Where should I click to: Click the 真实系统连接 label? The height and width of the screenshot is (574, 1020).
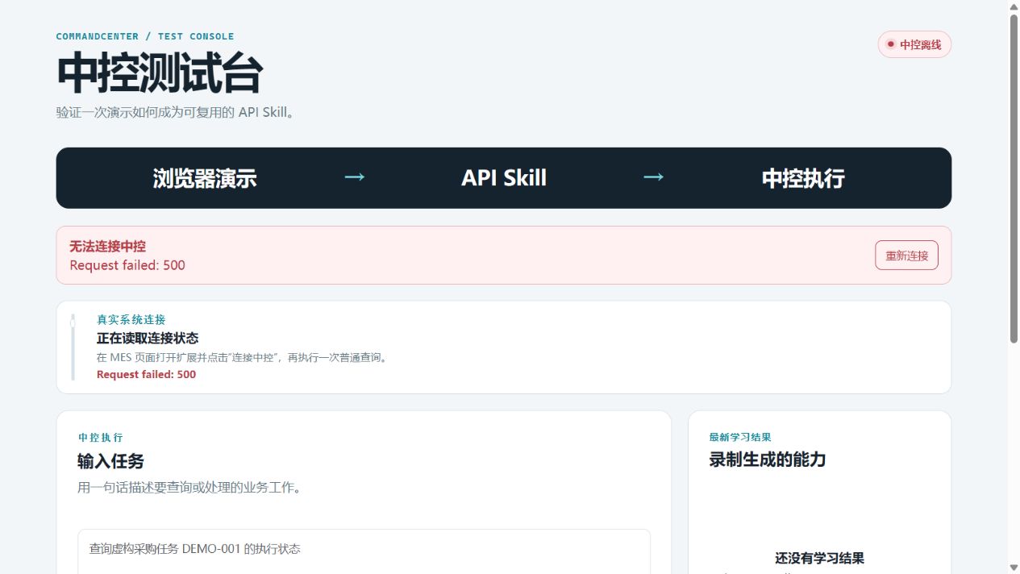tap(131, 319)
